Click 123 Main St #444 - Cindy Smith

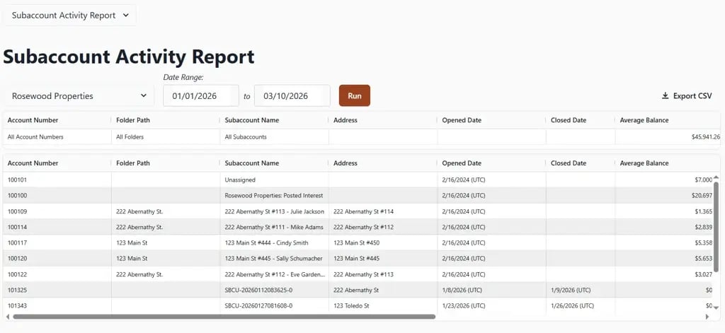point(266,243)
